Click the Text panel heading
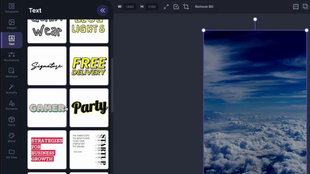This screenshot has height=174, width=310. pos(35,11)
